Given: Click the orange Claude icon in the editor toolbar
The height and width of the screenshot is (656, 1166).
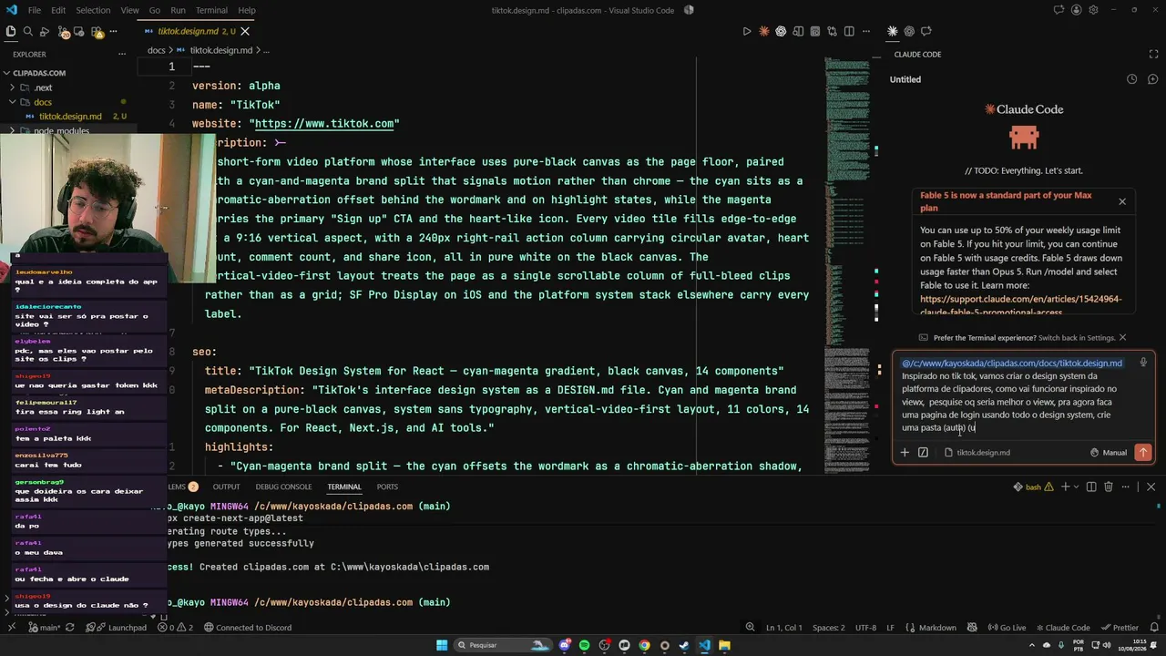Looking at the screenshot, I should point(764,31).
